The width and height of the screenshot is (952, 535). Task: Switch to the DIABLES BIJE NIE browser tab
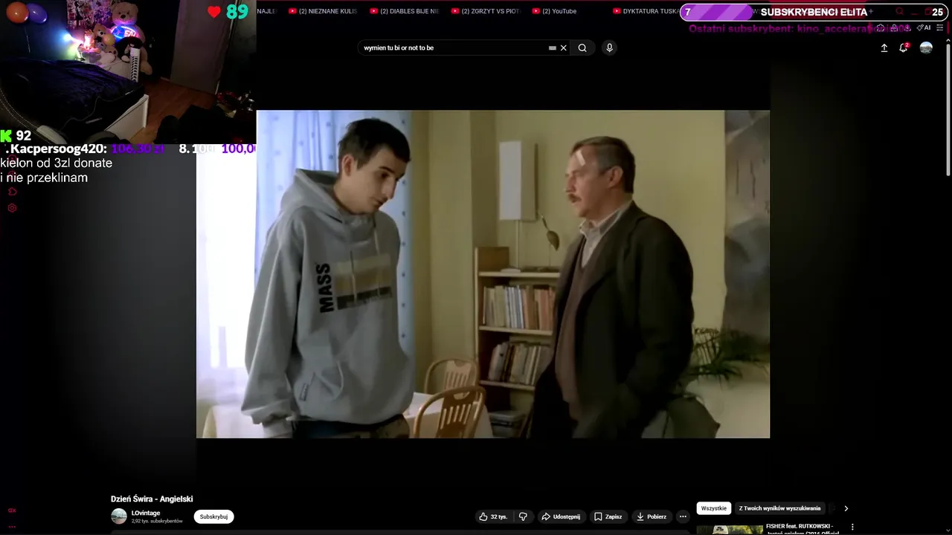(404, 11)
